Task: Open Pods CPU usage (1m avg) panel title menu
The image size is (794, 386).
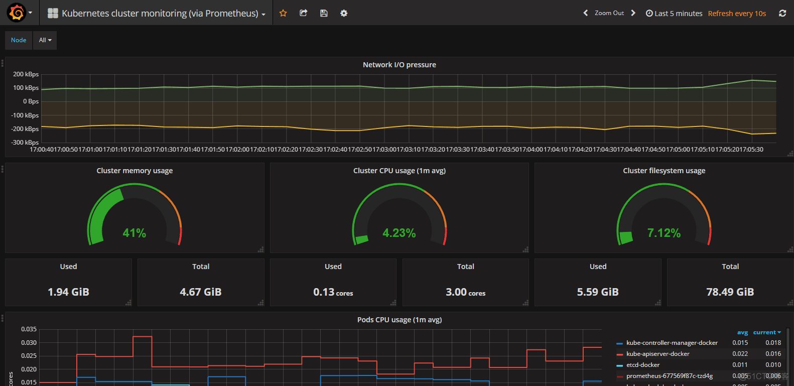Action: point(400,320)
